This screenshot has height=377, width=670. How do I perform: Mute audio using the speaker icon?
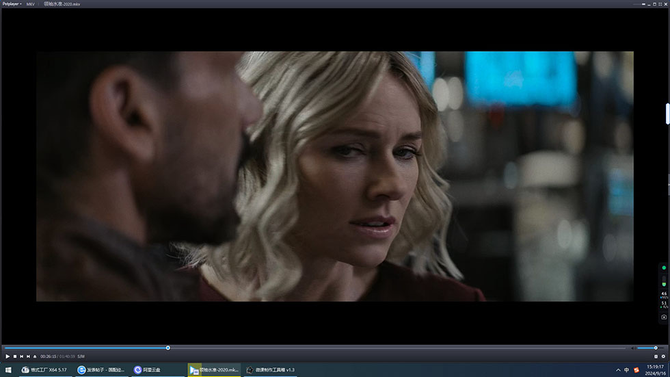coord(632,348)
